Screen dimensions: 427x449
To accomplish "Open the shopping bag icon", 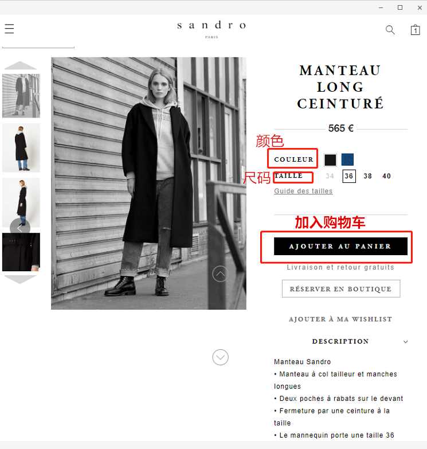I will pyautogui.click(x=415, y=29).
